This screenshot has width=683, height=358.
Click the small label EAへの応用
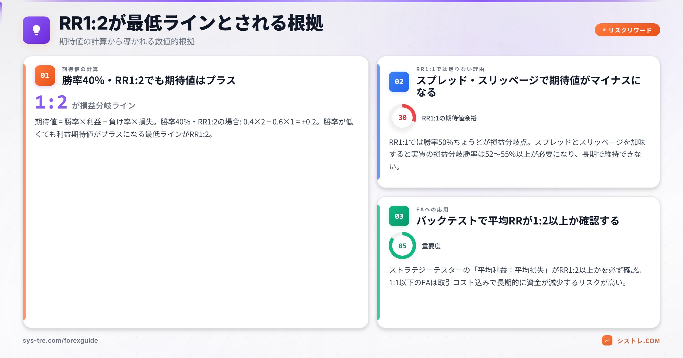(432, 209)
